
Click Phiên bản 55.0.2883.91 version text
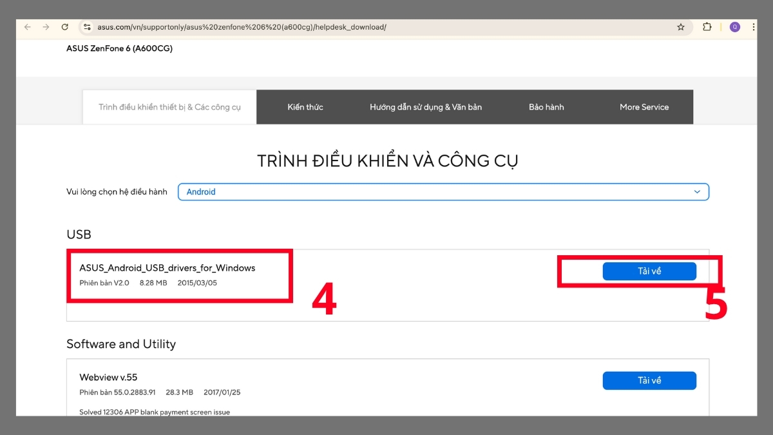coord(117,392)
